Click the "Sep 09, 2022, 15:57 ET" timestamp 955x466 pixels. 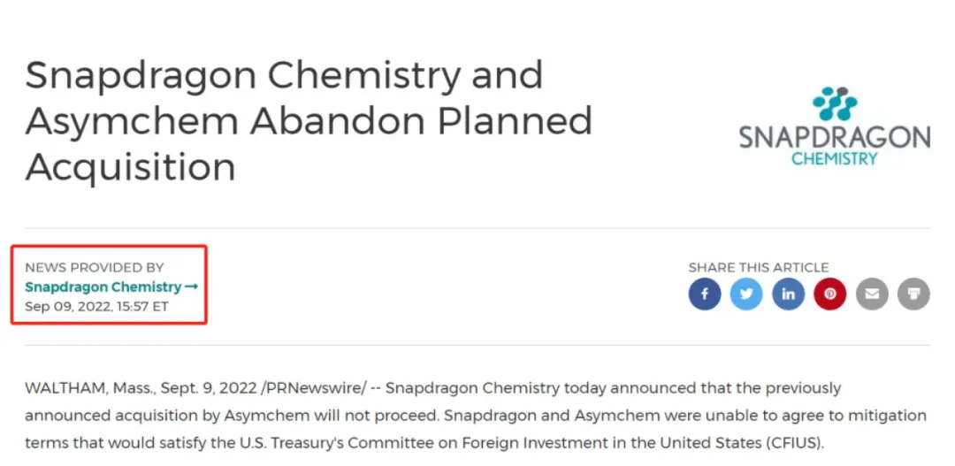click(x=96, y=306)
